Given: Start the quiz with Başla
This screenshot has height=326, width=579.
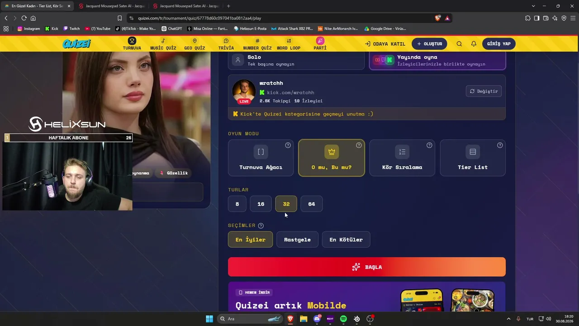Looking at the screenshot, I should pyautogui.click(x=367, y=267).
